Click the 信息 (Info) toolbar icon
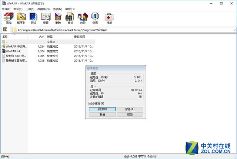 pos(95,17)
